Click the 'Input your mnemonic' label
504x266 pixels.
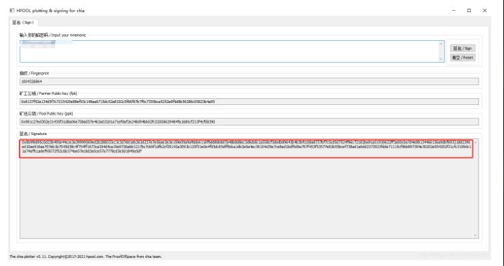(53, 35)
